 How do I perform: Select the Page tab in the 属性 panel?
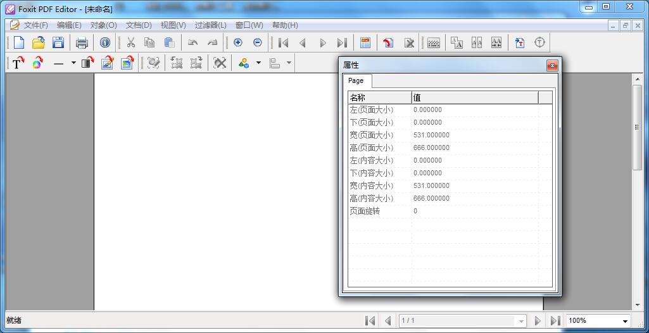click(x=356, y=80)
